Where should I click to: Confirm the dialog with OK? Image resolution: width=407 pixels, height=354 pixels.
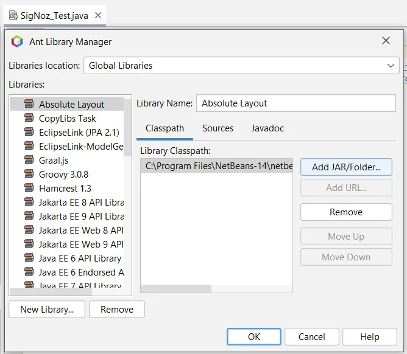(254, 336)
